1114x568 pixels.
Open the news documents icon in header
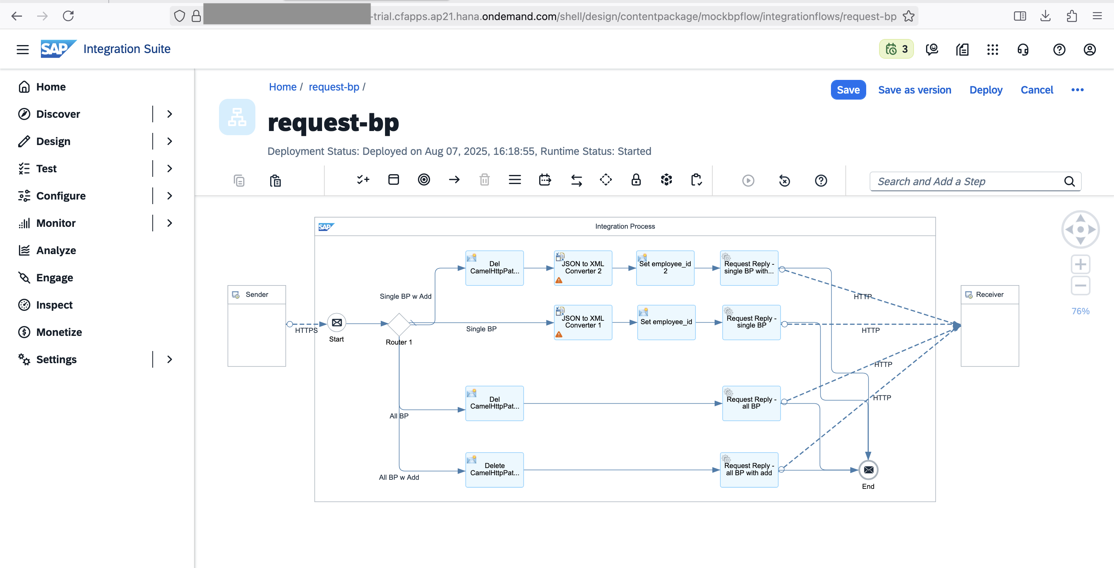[x=962, y=49]
